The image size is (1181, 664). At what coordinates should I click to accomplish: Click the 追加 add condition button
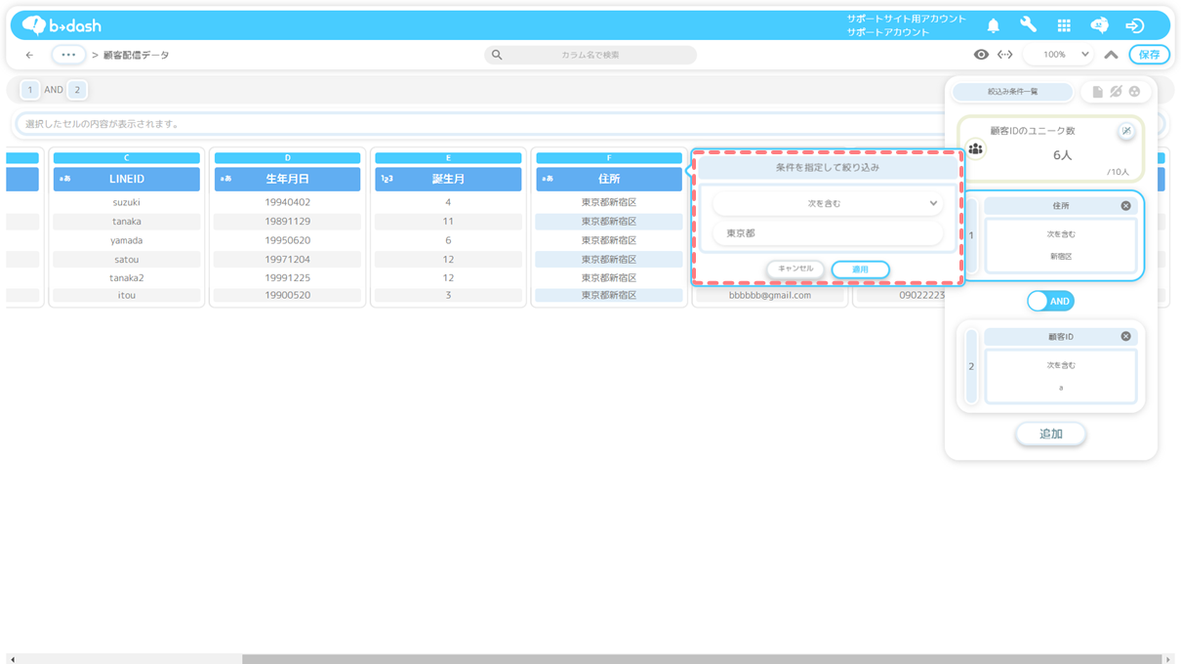click(x=1050, y=434)
